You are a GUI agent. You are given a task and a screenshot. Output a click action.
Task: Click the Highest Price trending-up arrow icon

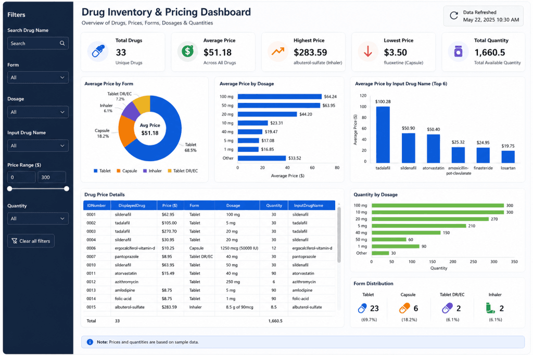point(278,51)
